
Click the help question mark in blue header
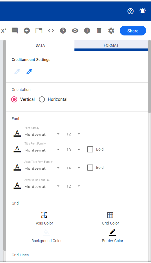(x=131, y=11)
